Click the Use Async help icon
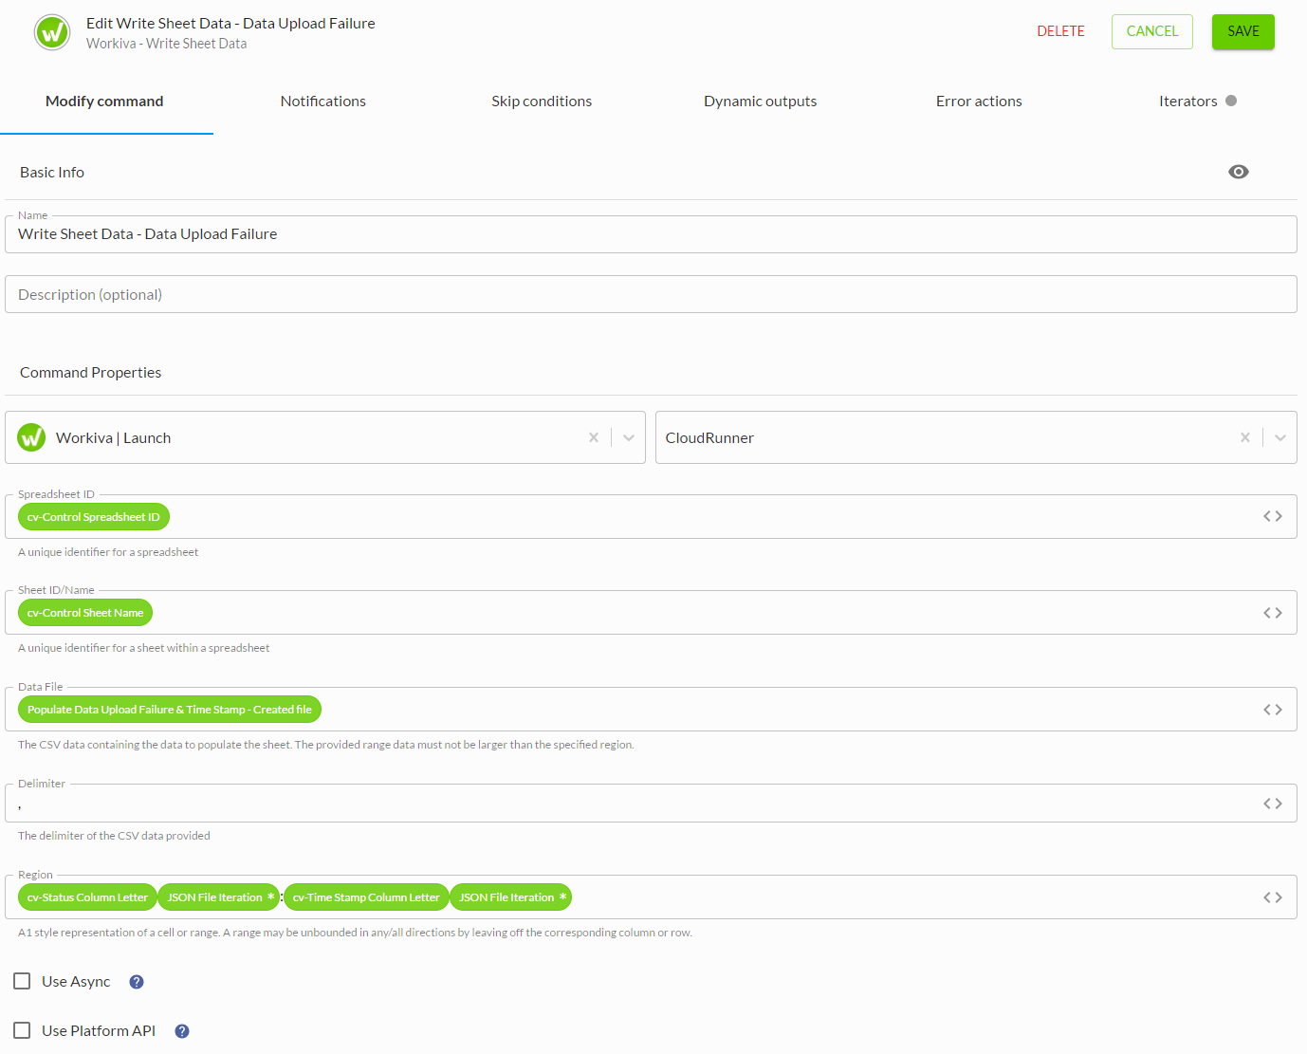Viewport: 1307px width, 1054px height. [137, 982]
